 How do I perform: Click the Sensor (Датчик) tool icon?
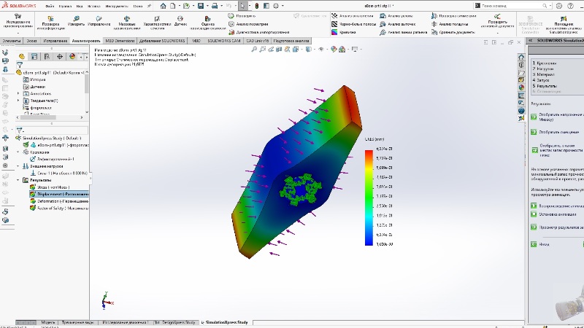click(x=180, y=17)
